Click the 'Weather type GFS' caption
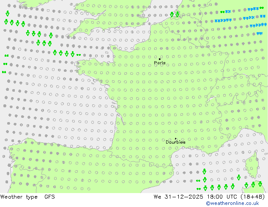The image size is (268, 207). (x=27, y=197)
